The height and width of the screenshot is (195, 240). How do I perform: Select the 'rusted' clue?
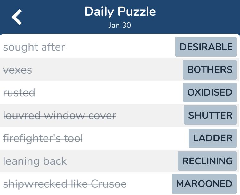[19, 93]
